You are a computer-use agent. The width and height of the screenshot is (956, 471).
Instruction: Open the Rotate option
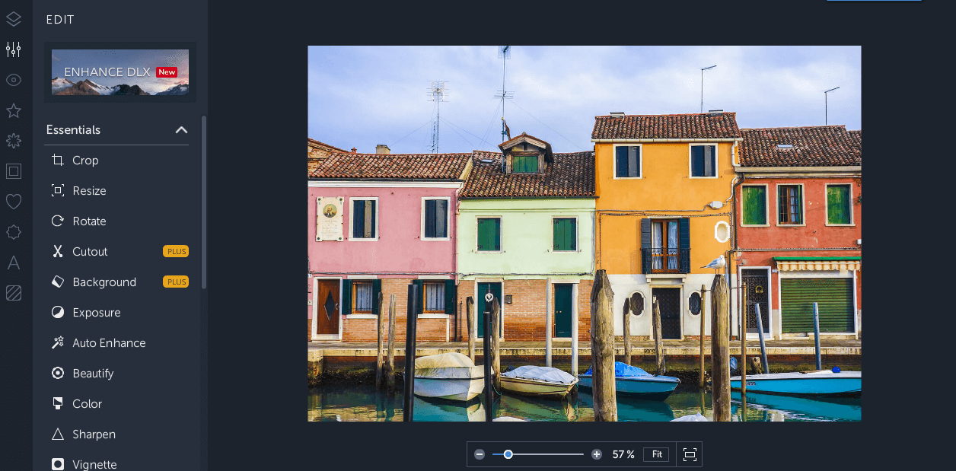[x=89, y=221]
